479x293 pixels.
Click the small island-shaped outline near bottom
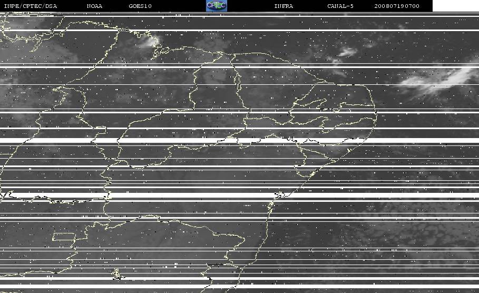118,274
